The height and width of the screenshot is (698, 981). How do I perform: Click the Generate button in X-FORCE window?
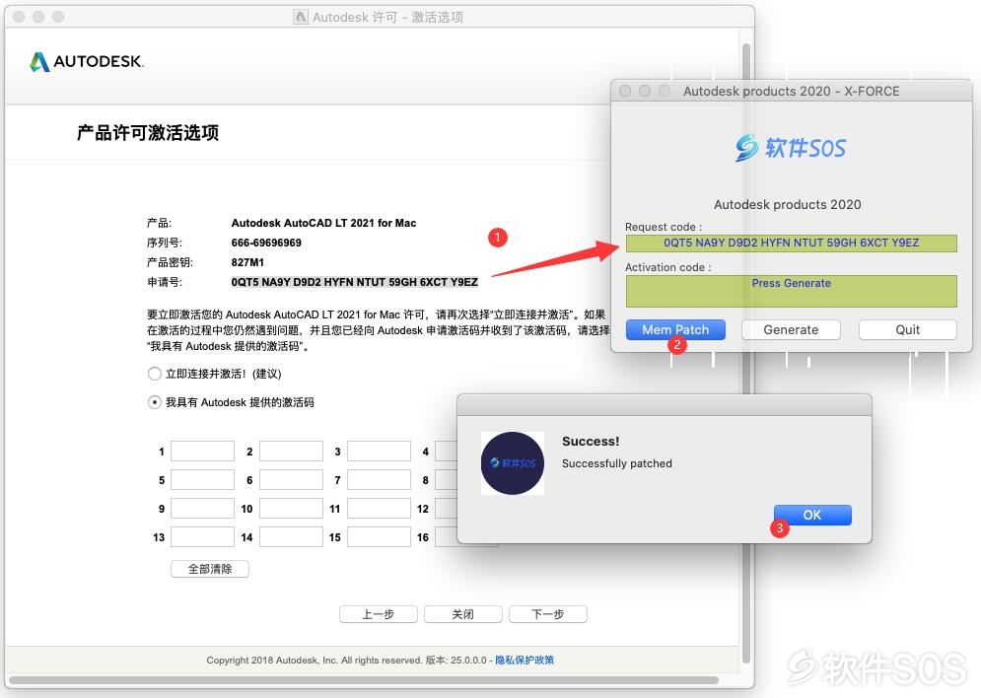(x=791, y=329)
